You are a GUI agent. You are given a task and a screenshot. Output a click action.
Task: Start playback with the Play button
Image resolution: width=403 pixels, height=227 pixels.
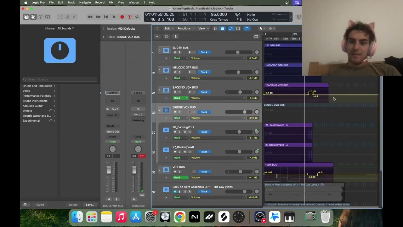click(x=114, y=17)
